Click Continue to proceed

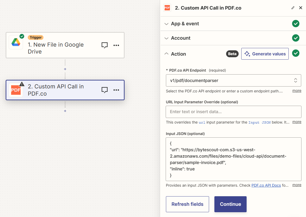230,204
